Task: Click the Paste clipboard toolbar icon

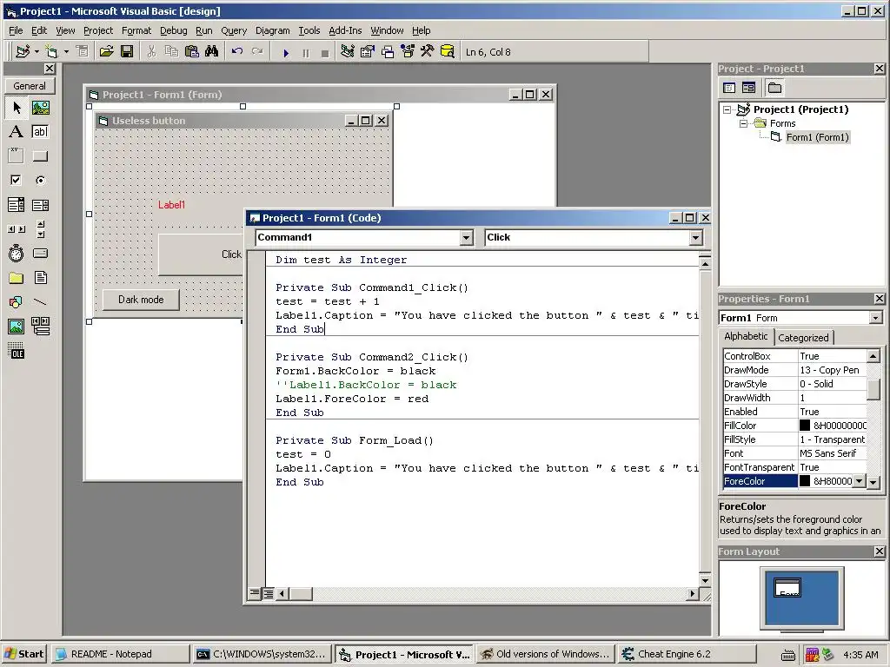Action: tap(192, 51)
